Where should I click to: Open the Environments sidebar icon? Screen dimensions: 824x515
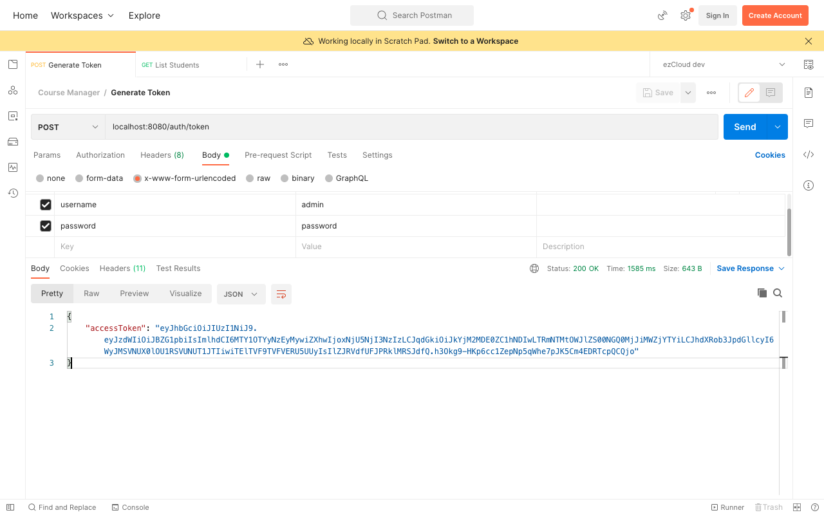pyautogui.click(x=13, y=116)
